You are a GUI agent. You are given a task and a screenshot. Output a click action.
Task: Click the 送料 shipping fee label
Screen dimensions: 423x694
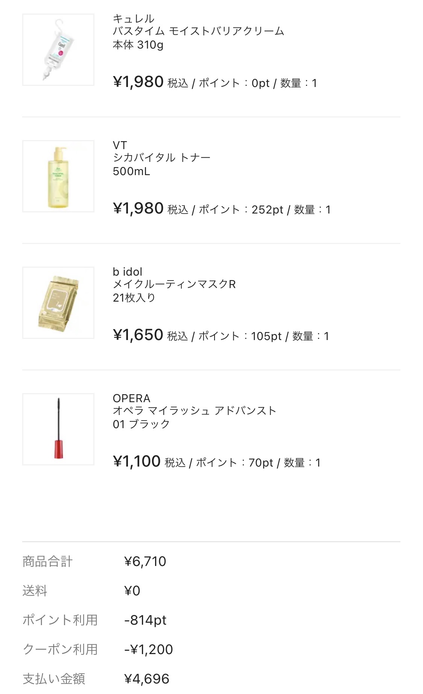click(35, 591)
